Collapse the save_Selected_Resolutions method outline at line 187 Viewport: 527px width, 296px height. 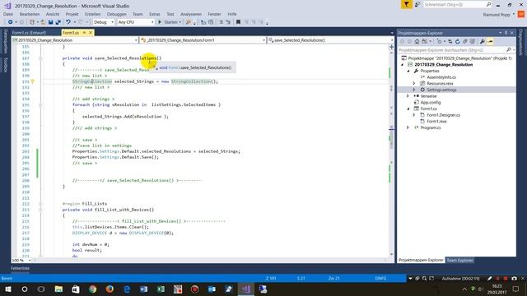pyautogui.click(x=40, y=58)
